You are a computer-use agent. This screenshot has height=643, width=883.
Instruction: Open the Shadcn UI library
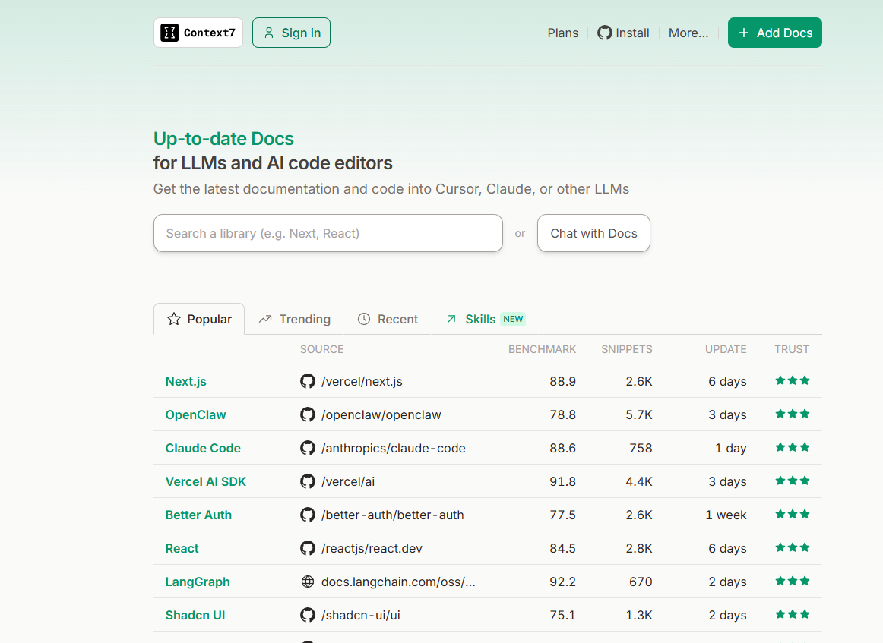(x=195, y=615)
